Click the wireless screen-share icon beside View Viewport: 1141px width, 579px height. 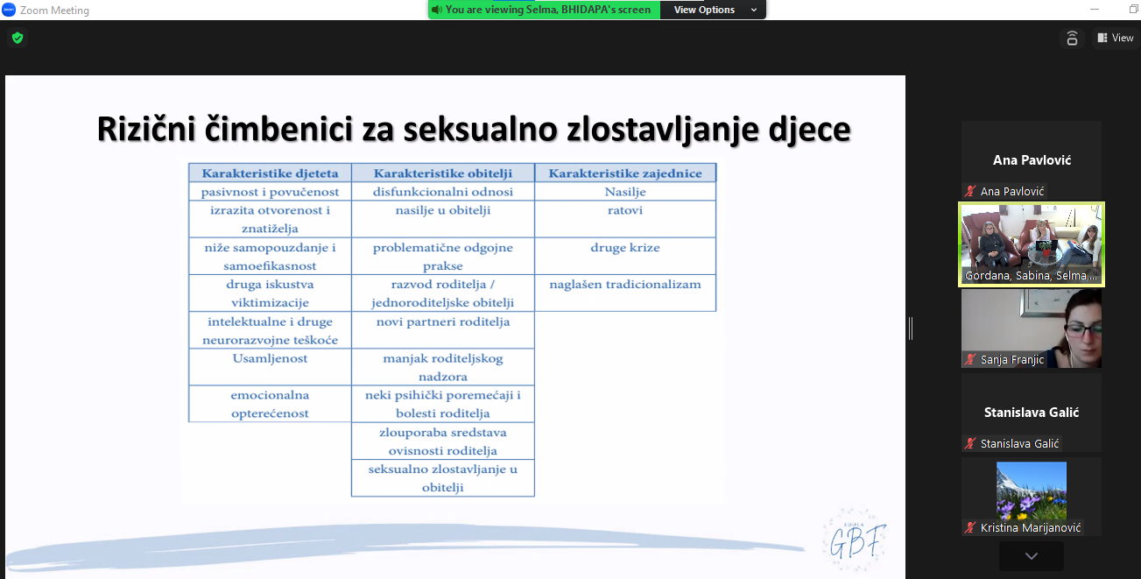pos(1071,38)
